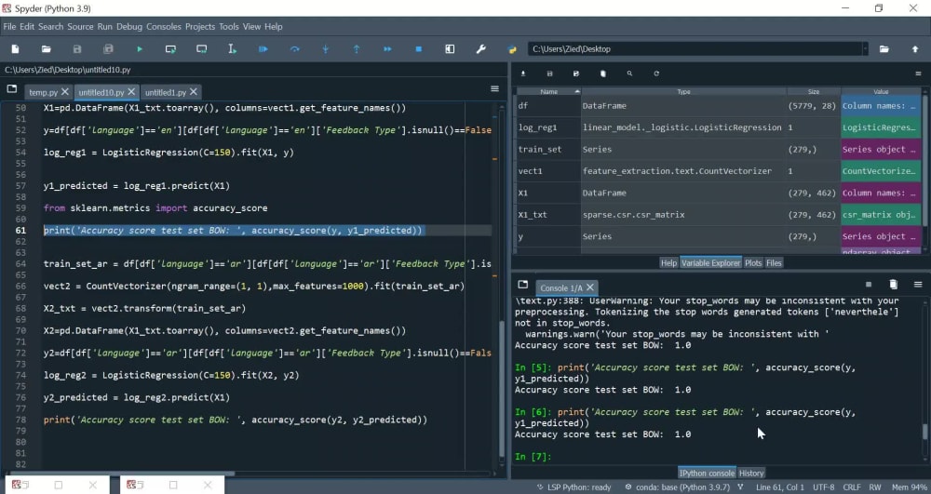
Task: Open the File menu
Action: coord(9,27)
